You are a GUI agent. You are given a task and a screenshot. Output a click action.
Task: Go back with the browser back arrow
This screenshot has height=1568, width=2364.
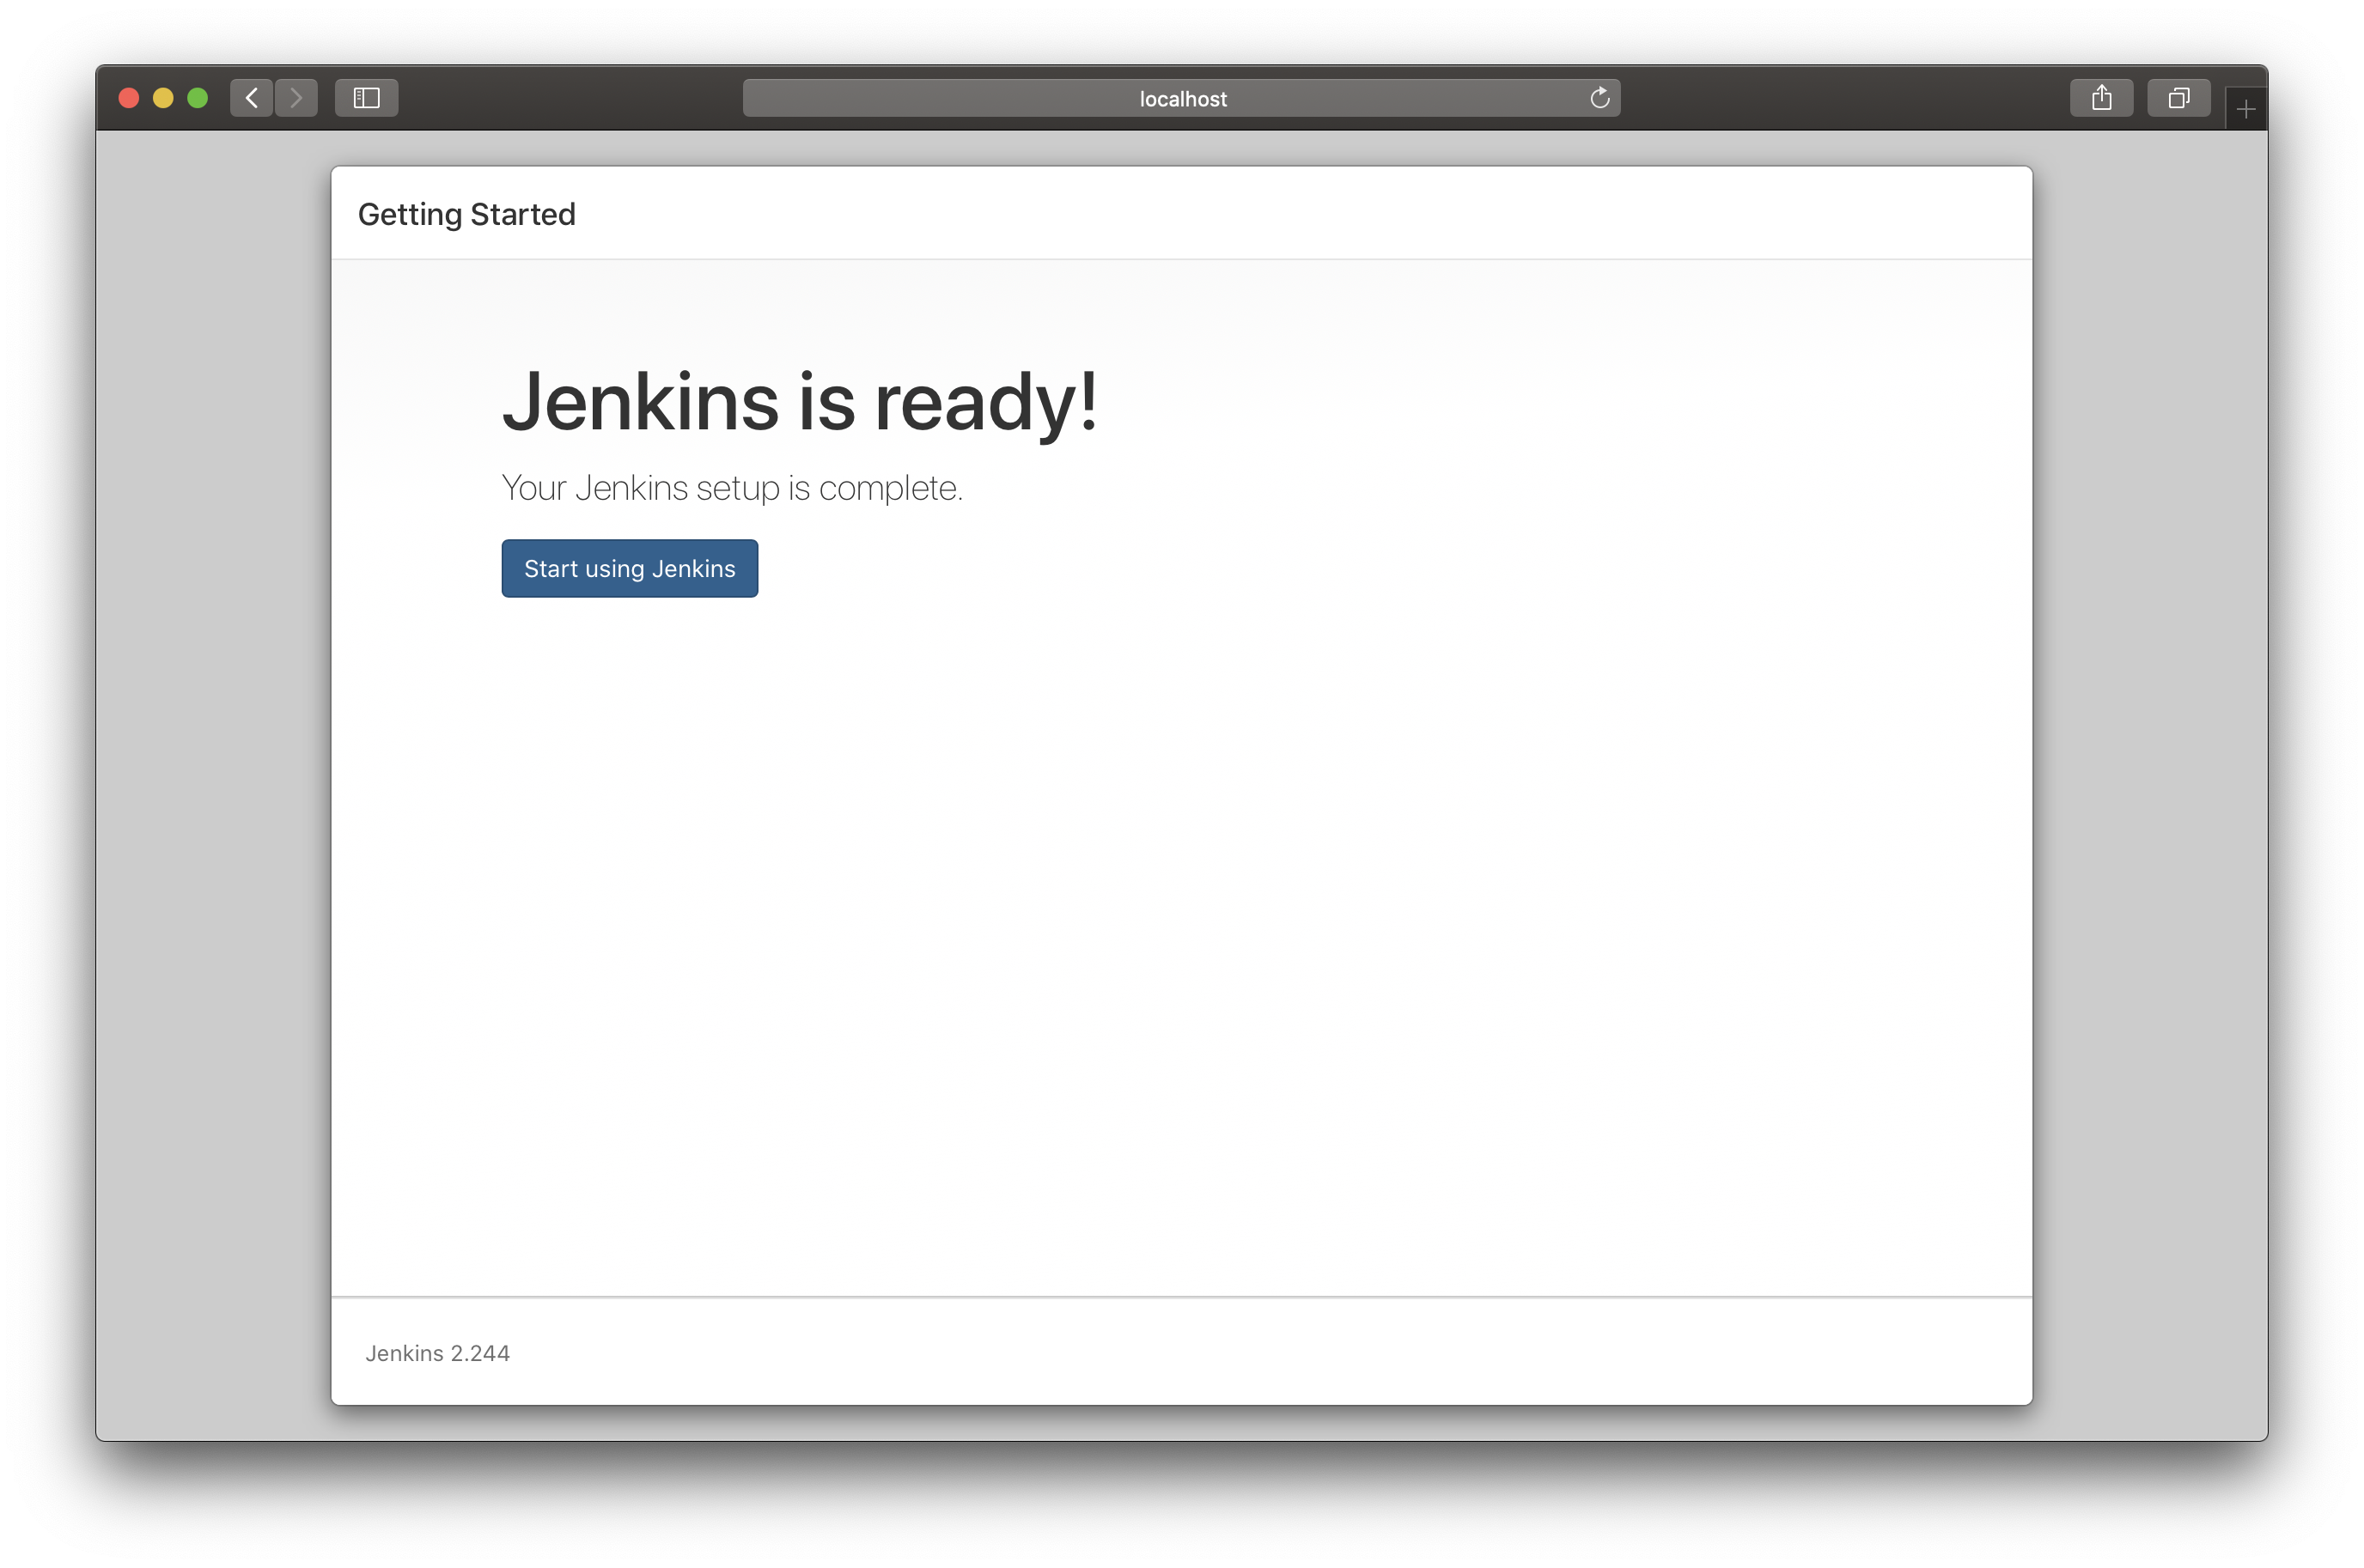coord(251,98)
